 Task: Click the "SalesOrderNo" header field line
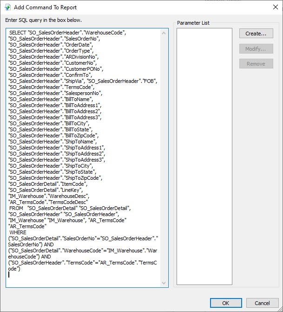54,39
